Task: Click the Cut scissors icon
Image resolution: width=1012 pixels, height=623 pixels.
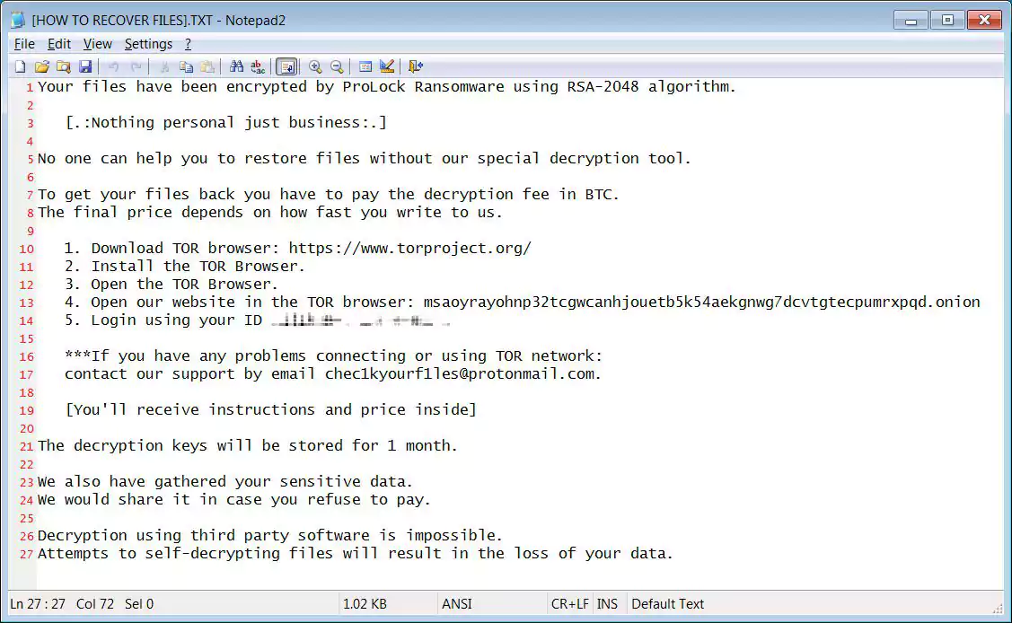Action: point(164,66)
